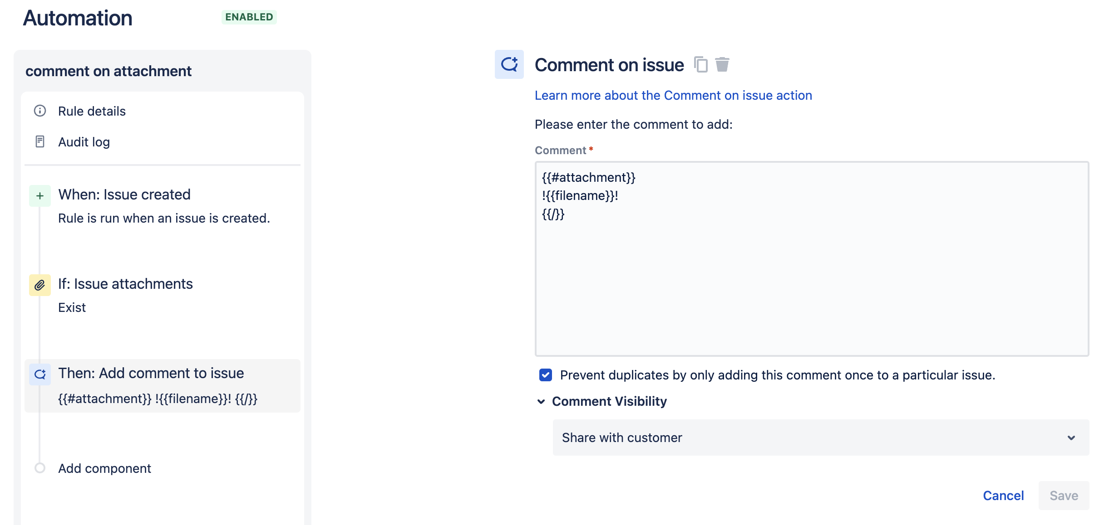Open the Learn more about Comment action link

[x=673, y=95]
